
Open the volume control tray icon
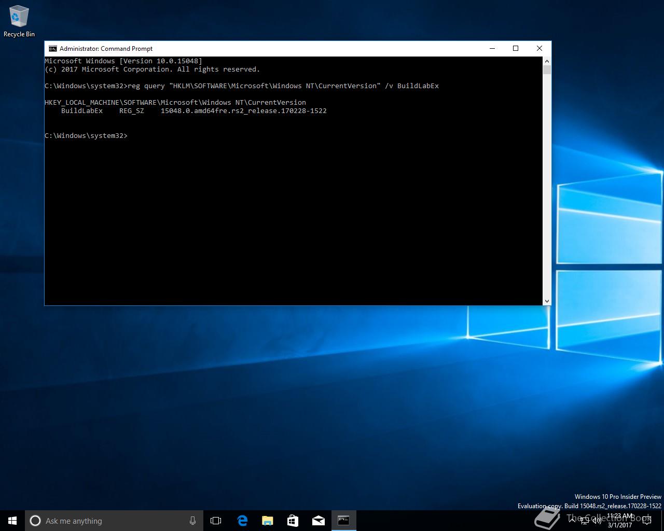point(597,521)
